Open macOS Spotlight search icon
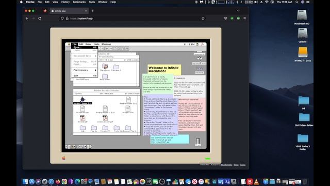The height and width of the screenshot is (186, 330). click(x=297, y=2)
